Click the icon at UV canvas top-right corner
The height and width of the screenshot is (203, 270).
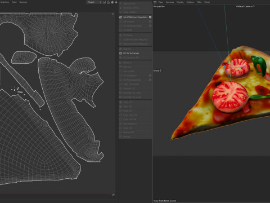tap(113, 14)
